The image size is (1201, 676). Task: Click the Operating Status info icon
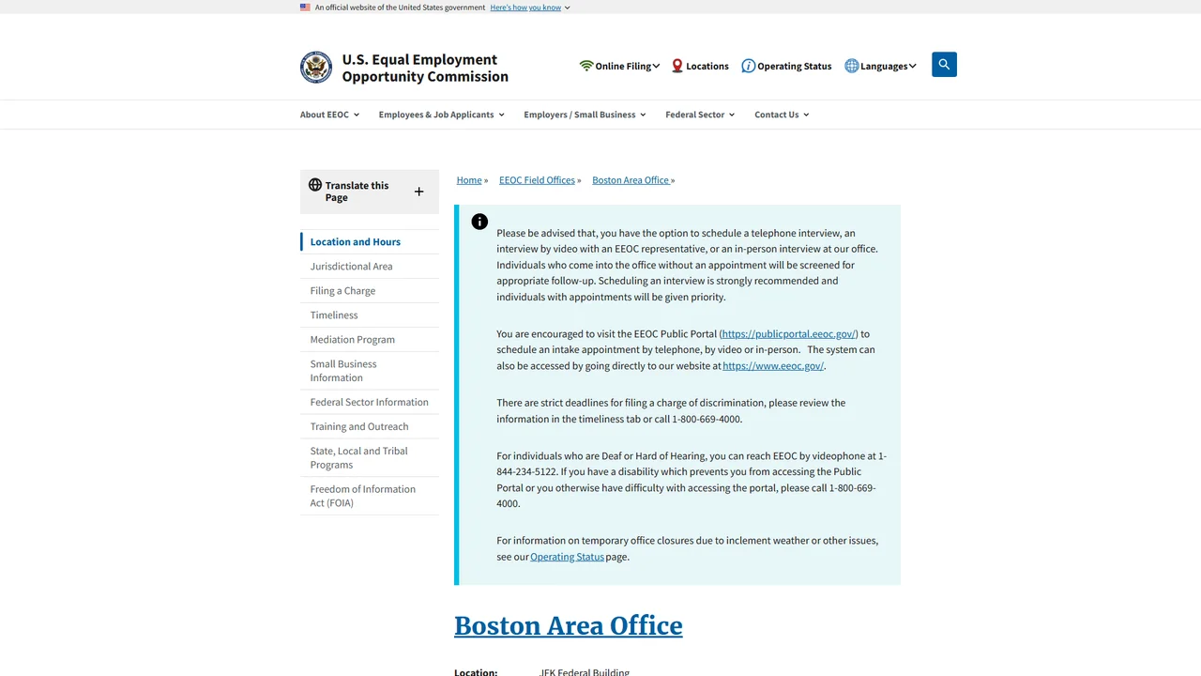[748, 66]
